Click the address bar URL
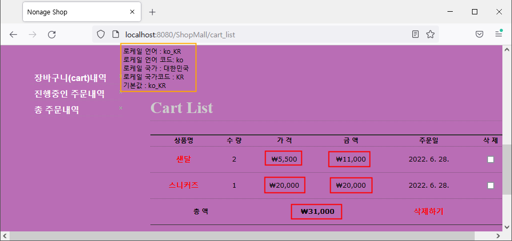Image resolution: width=512 pixels, height=241 pixels. (180, 35)
